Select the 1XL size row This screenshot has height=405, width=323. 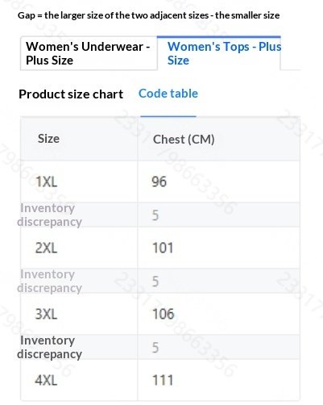tap(160, 182)
